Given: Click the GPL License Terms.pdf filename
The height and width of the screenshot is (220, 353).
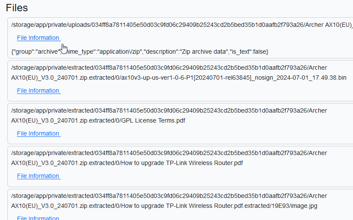Looking at the screenshot, I should 148,120.
